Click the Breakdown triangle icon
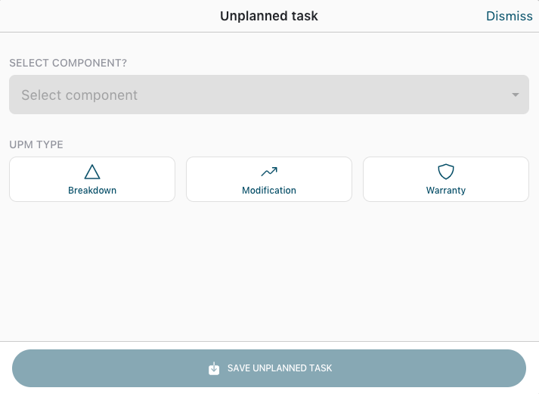This screenshot has width=539, height=394. coord(92,172)
